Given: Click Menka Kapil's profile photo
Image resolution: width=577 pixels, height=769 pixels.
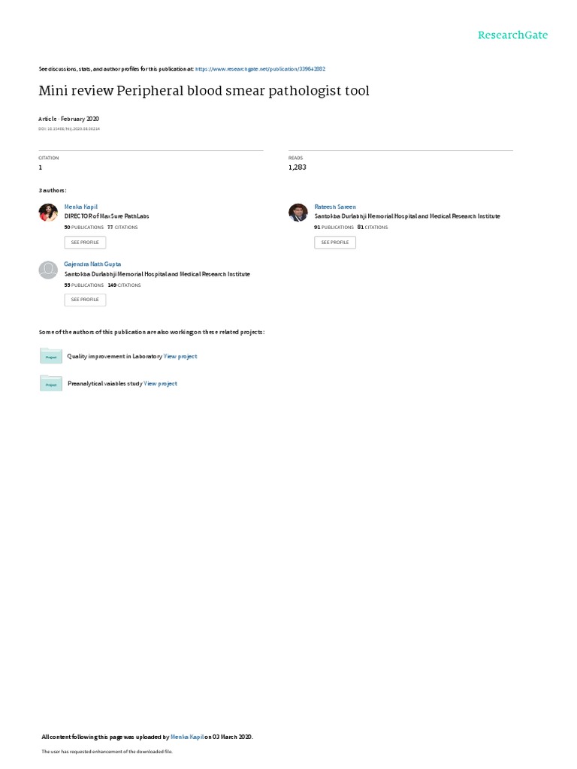Looking at the screenshot, I should click(48, 213).
